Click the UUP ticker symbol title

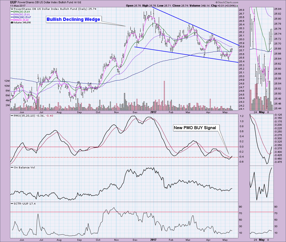click(x=13, y=2)
